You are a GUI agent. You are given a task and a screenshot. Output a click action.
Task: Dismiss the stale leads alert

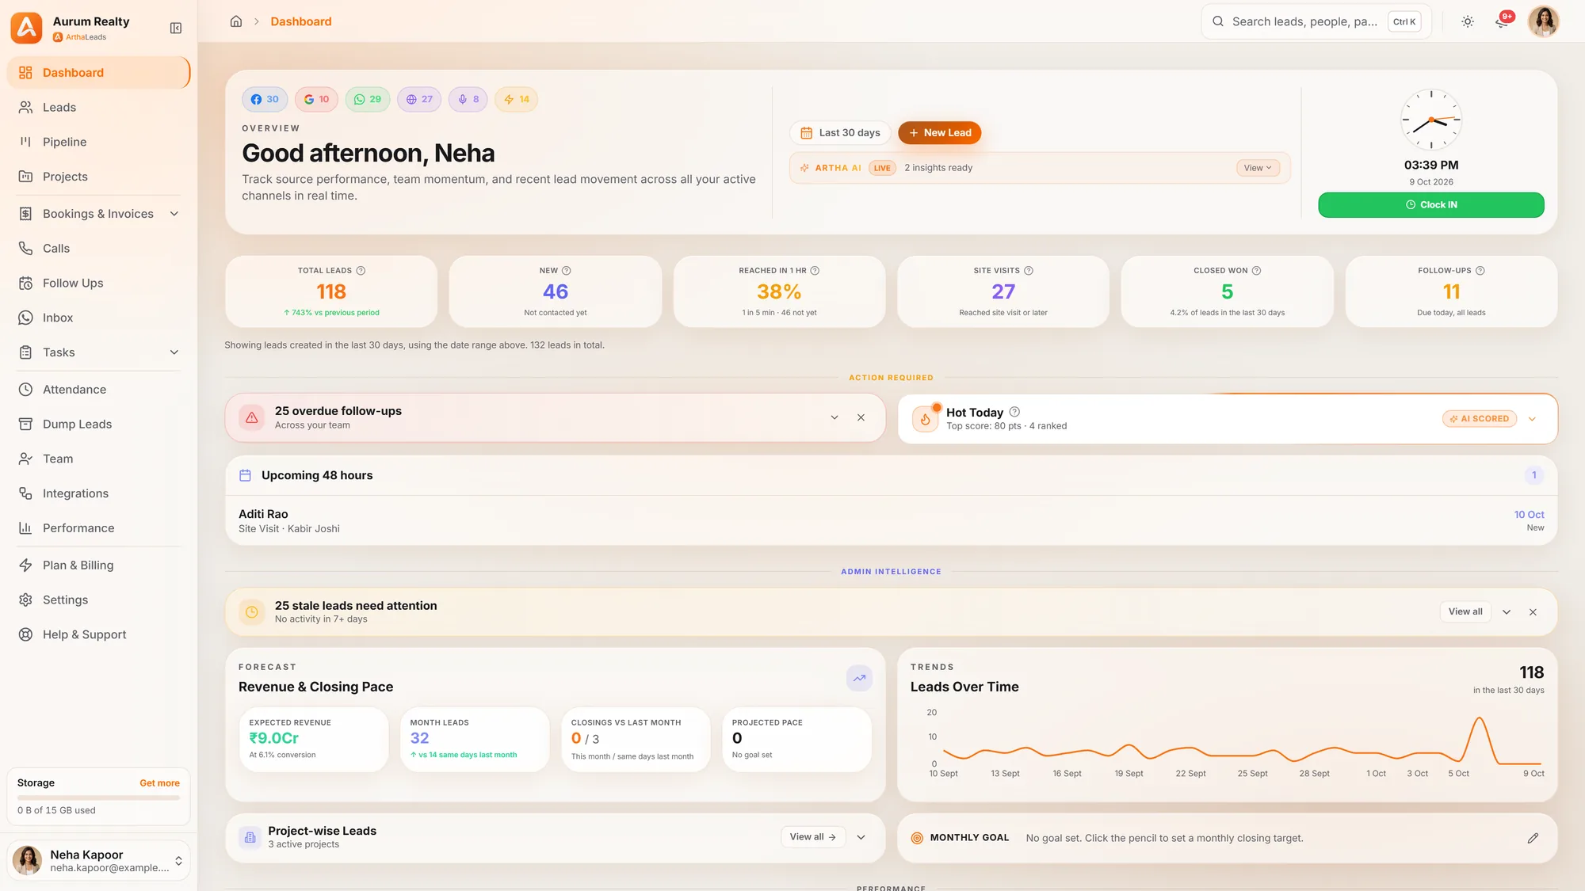[1533, 612]
